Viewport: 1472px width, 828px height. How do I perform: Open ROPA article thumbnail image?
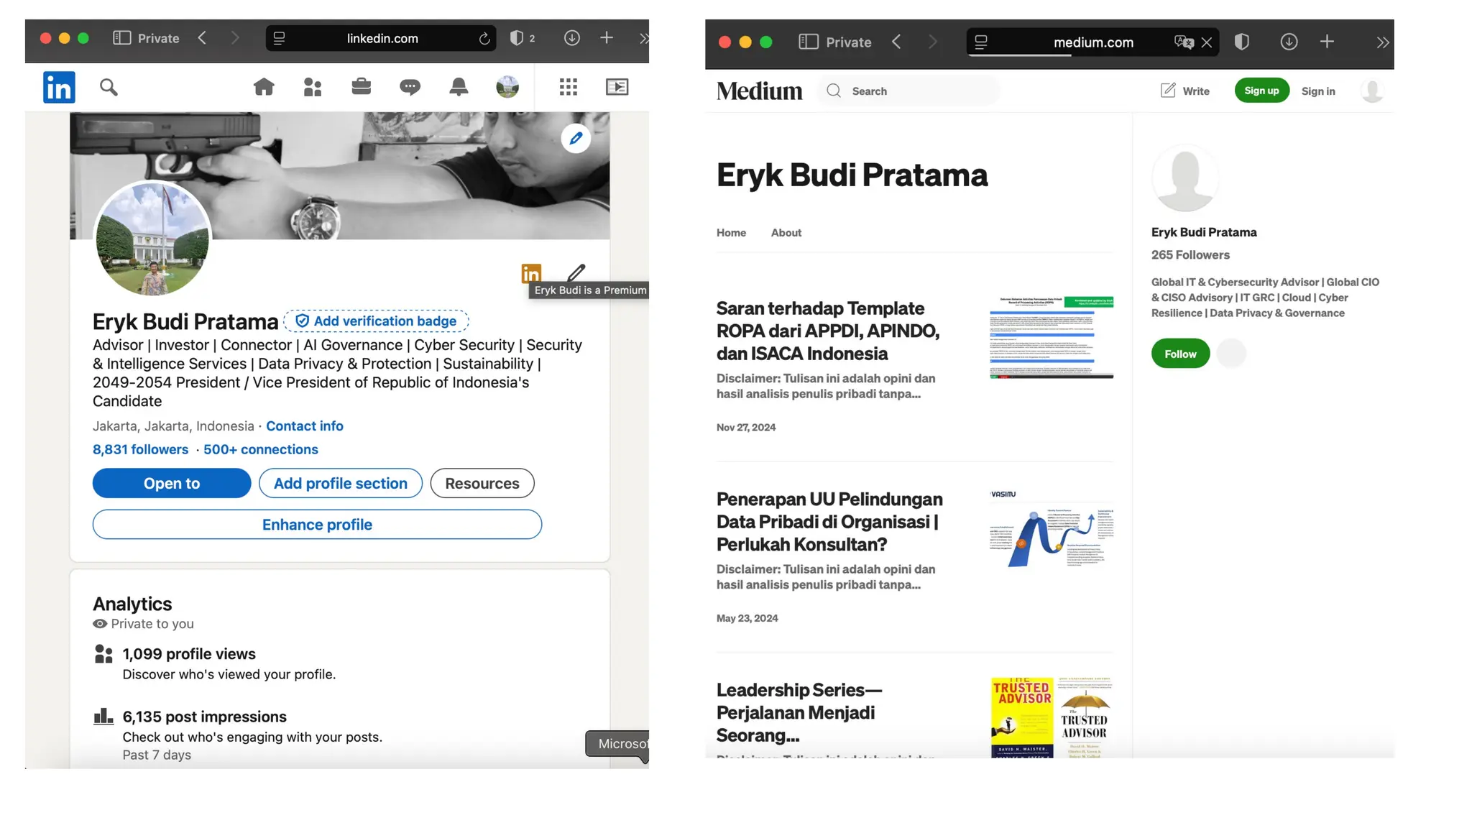[x=1051, y=336]
